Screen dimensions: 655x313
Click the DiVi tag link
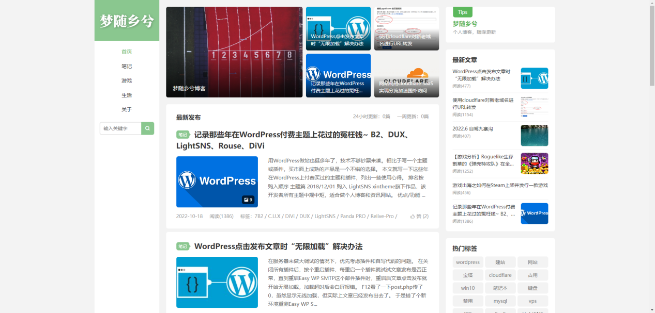[x=290, y=217]
